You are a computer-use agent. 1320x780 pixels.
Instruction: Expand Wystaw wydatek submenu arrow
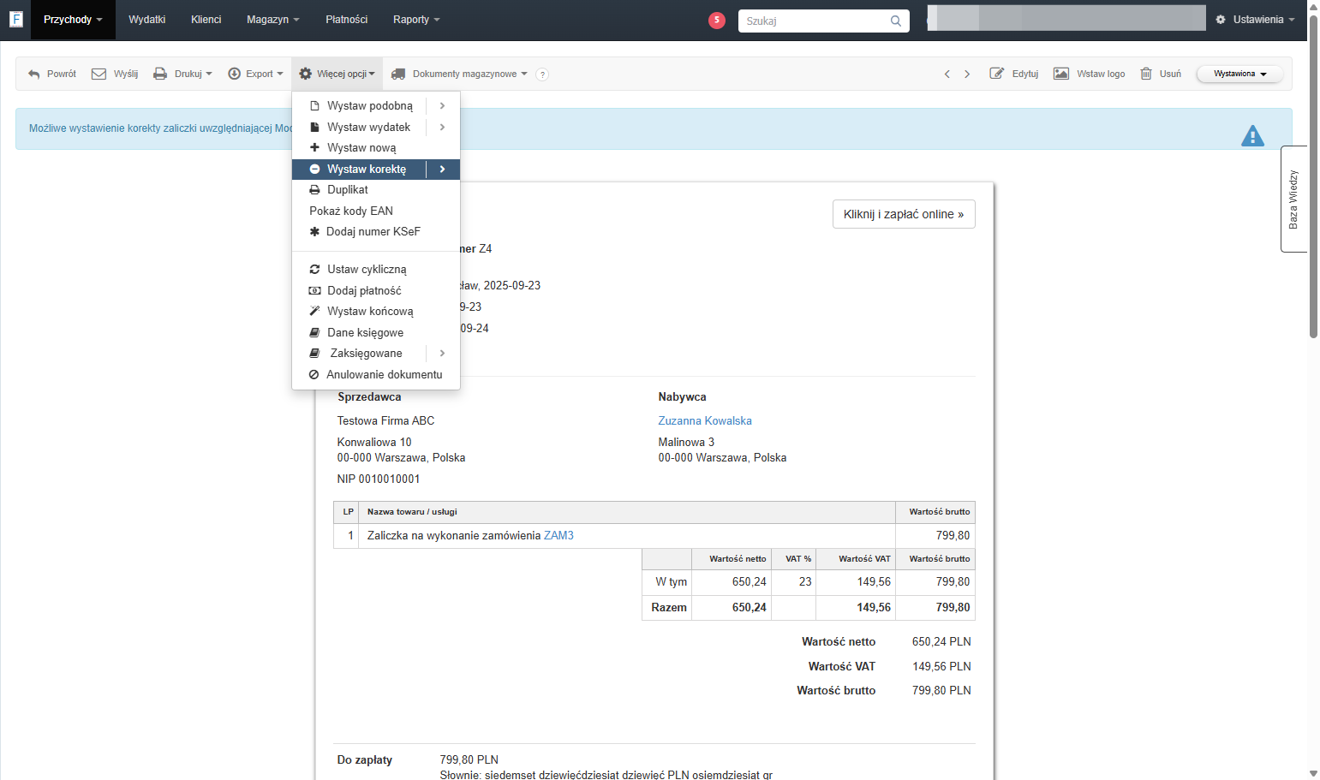(x=442, y=127)
